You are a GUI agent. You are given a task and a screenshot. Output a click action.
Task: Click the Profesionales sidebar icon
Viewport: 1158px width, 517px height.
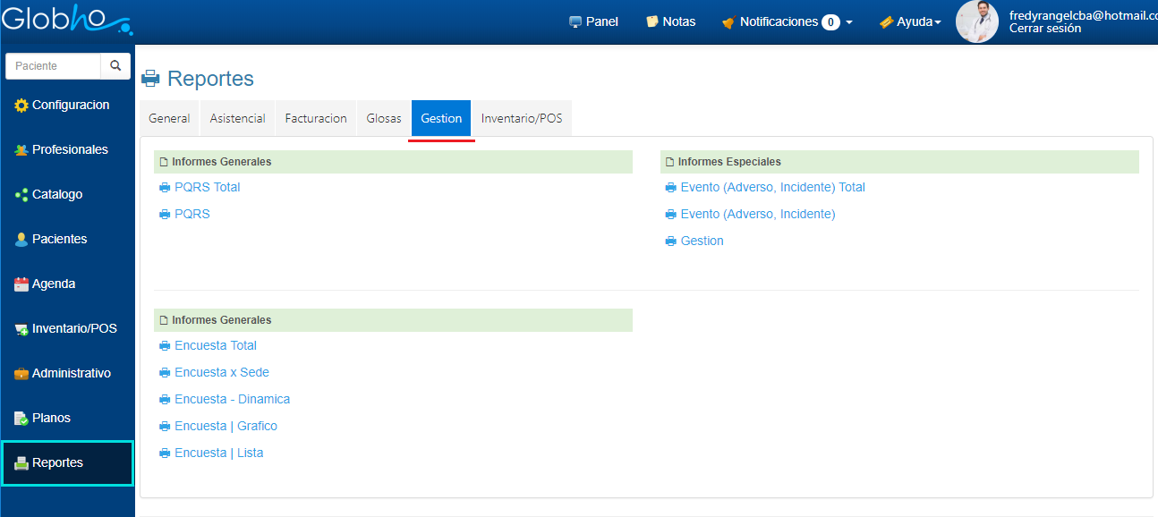[21, 150]
